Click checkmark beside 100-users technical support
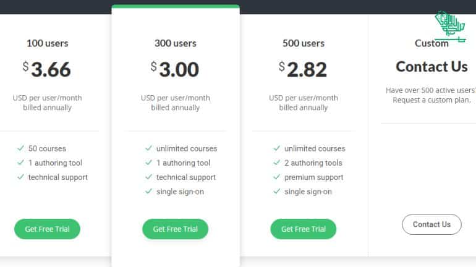 coord(20,177)
